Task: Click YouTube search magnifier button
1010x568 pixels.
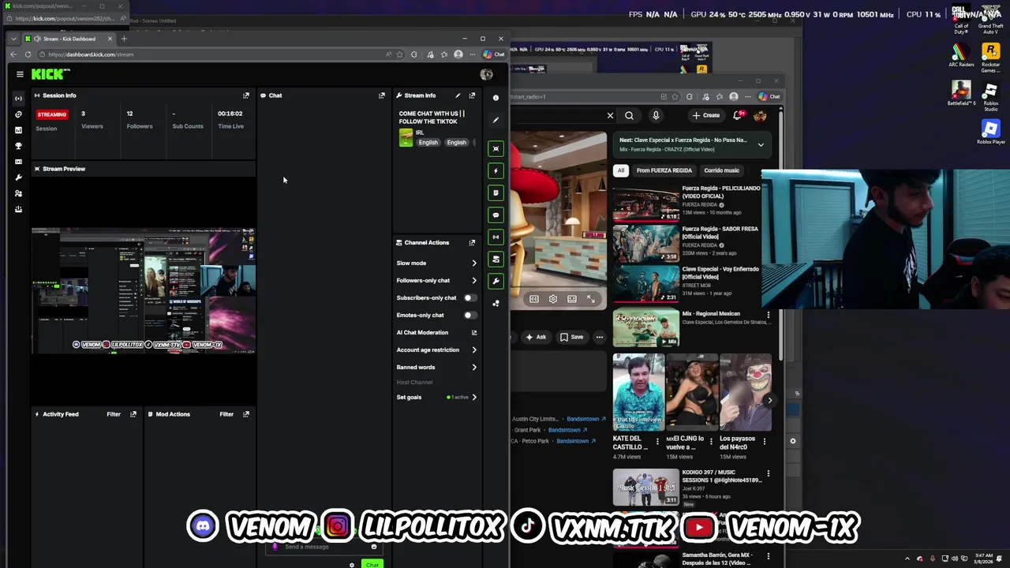Action: click(x=629, y=115)
